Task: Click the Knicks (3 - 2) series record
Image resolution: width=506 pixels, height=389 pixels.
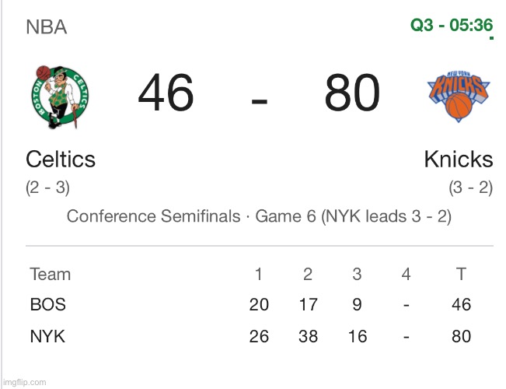Action: point(470,188)
